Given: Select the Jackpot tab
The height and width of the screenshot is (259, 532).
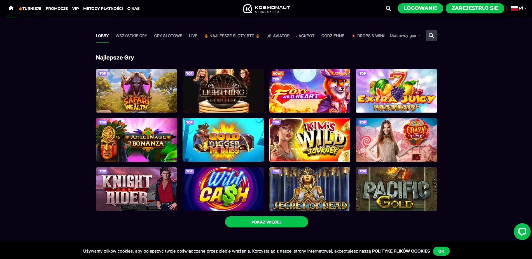Looking at the screenshot, I should tap(305, 36).
